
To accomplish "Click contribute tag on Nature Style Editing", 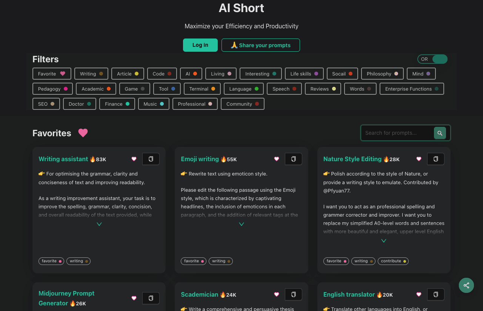I will click(x=393, y=261).
